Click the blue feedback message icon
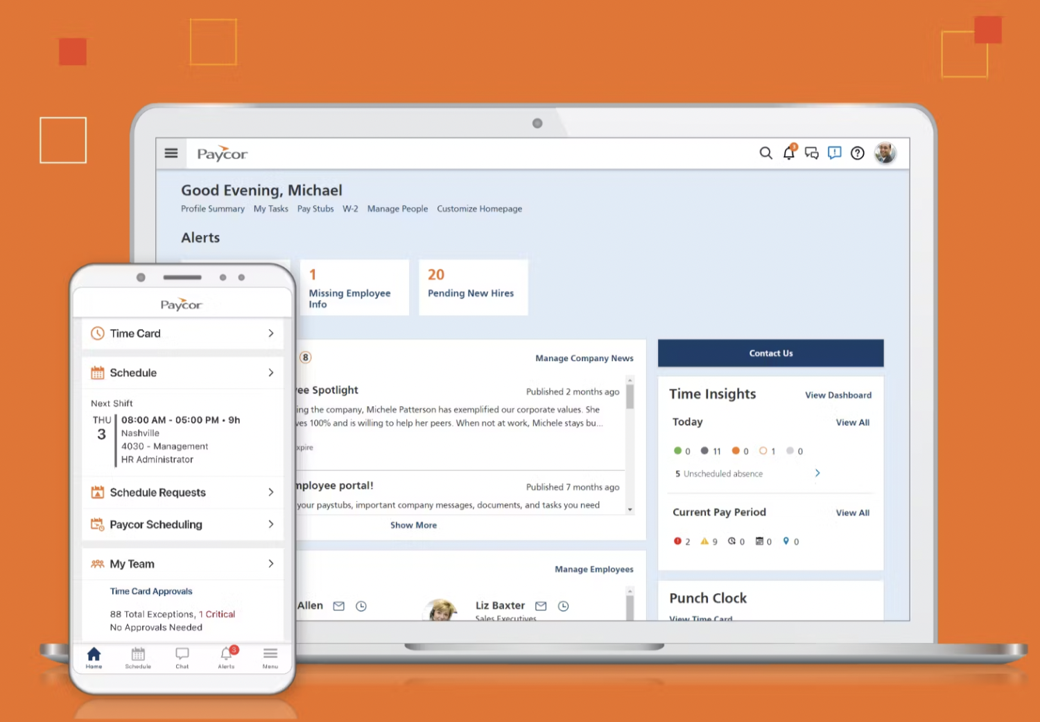Image resolution: width=1040 pixels, height=722 pixels. pyautogui.click(x=835, y=153)
